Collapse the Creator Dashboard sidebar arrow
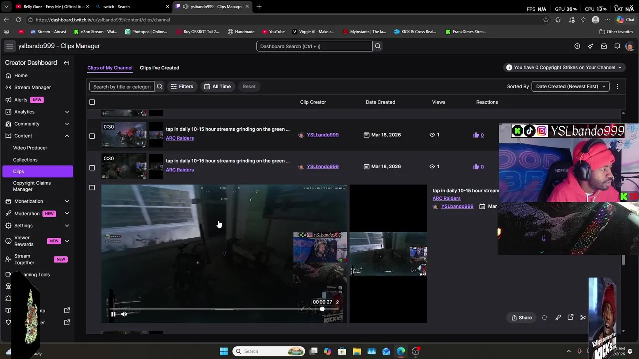This screenshot has width=639, height=359. click(x=66, y=63)
